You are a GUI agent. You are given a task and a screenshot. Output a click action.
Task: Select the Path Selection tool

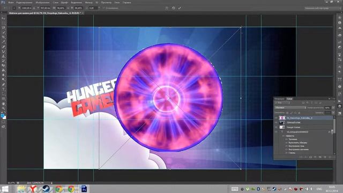pos(3,94)
